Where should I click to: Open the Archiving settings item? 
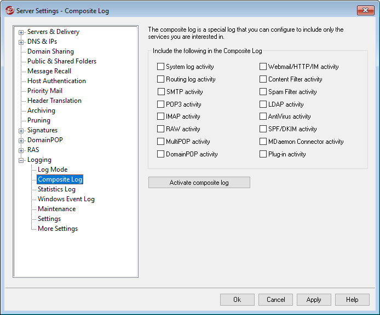41,110
